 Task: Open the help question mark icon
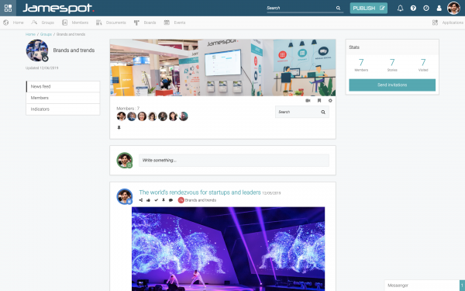pos(413,8)
